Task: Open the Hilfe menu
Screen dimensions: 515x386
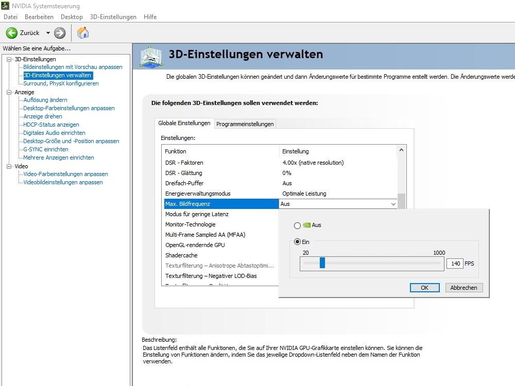Action: coord(150,17)
